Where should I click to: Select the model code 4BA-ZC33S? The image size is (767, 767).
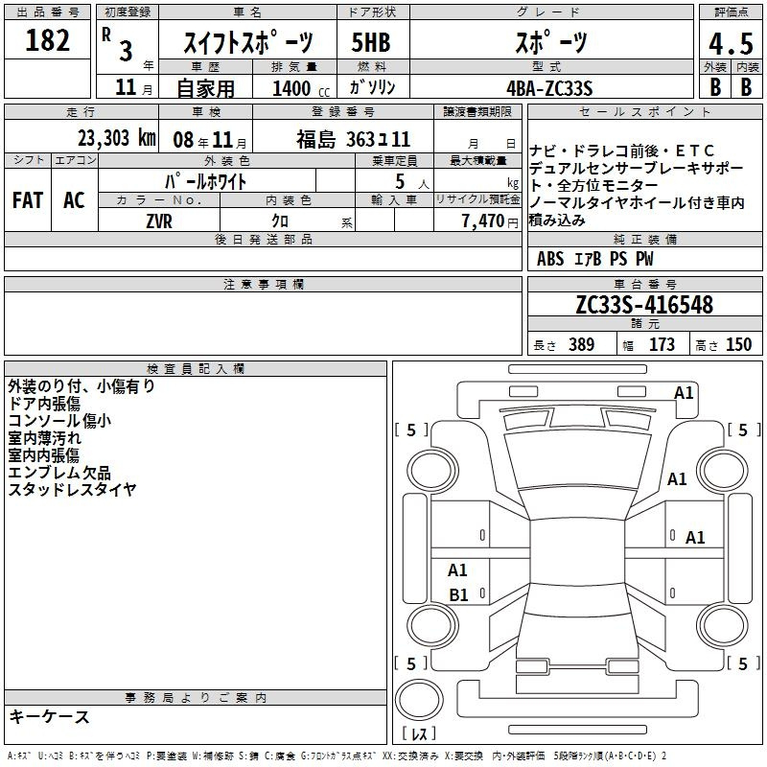point(549,88)
